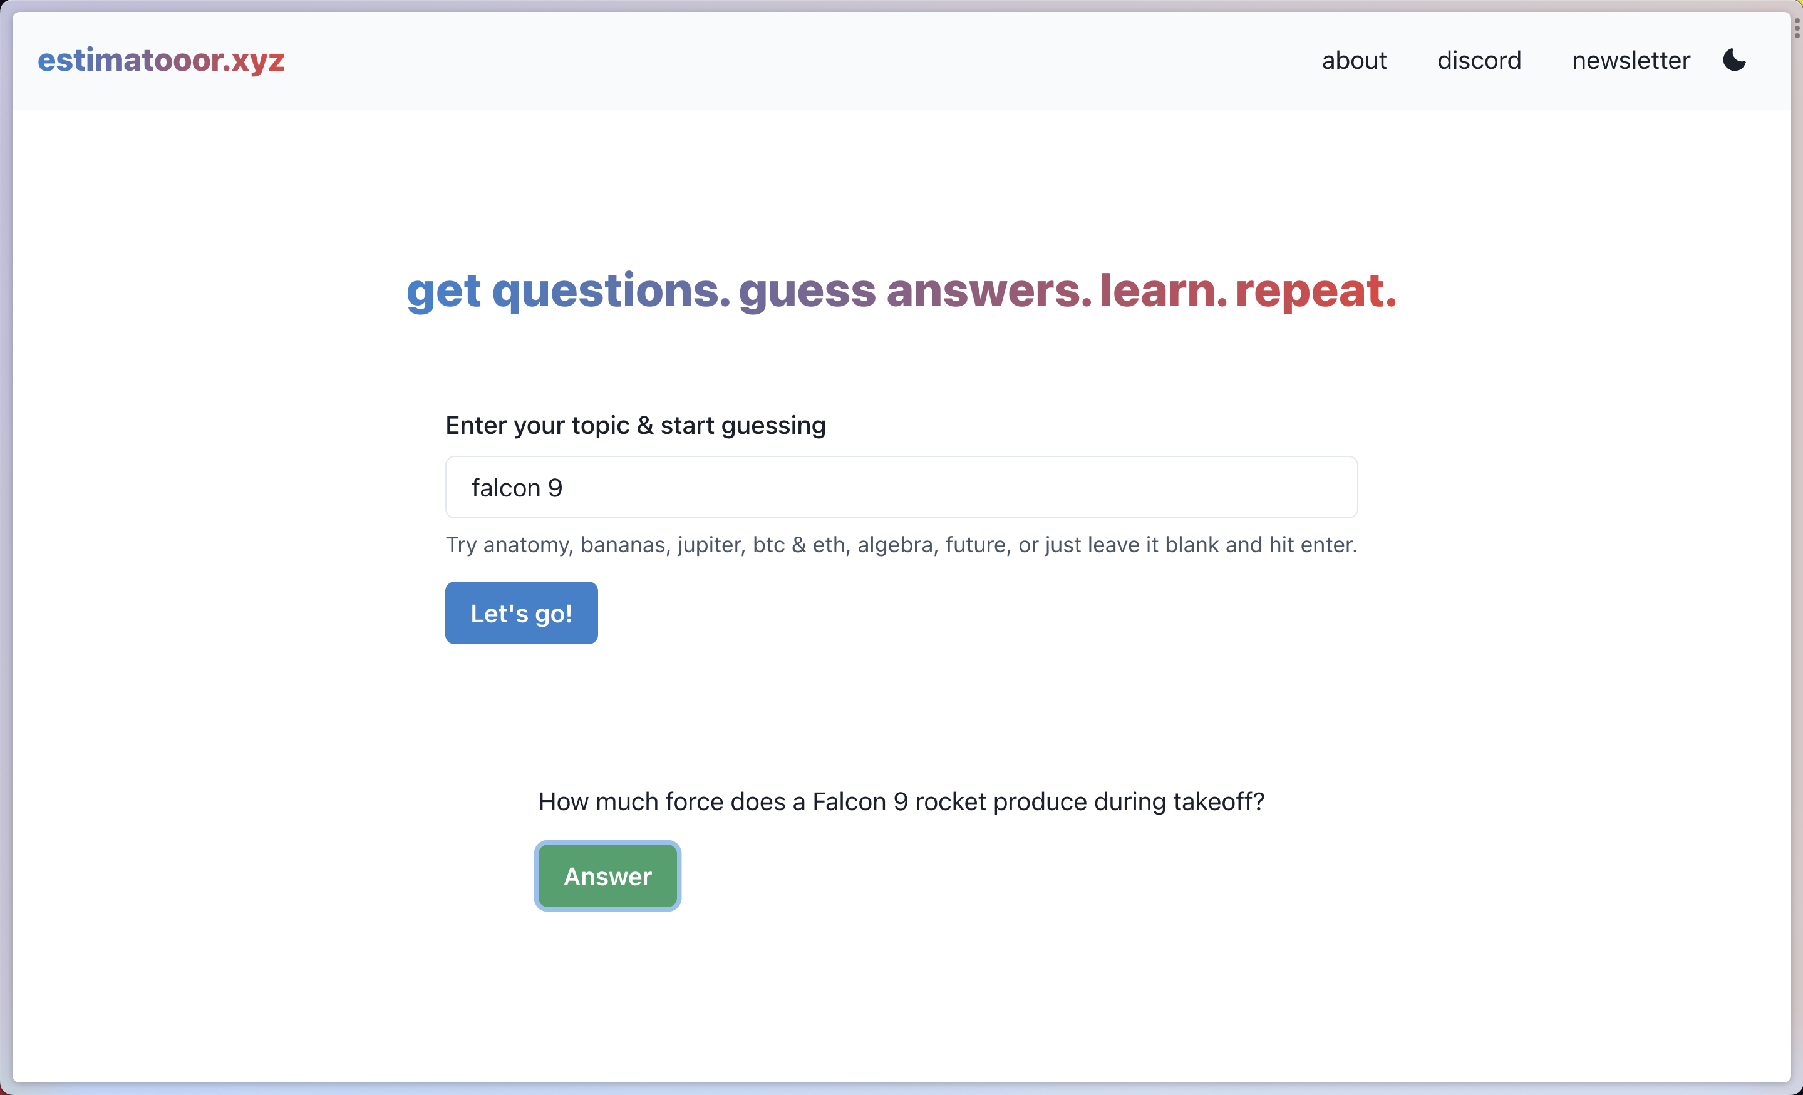
Task: Click the Let's go! button
Action: click(x=522, y=613)
